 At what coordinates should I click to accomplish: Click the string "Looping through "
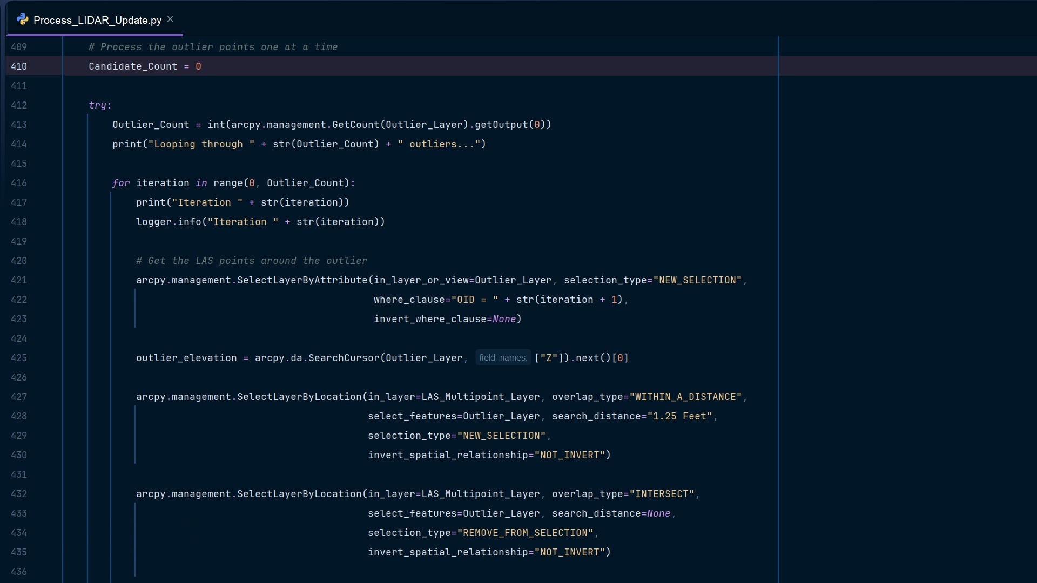click(201, 144)
